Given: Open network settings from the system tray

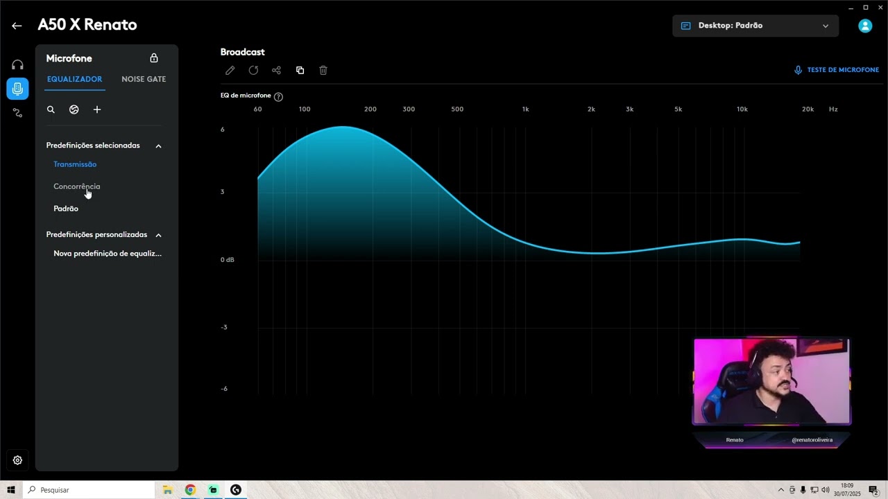Looking at the screenshot, I should [x=814, y=490].
